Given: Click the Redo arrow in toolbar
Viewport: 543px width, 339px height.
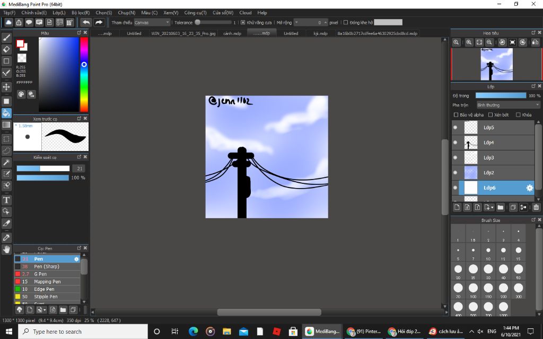Looking at the screenshot, I should 99,22.
